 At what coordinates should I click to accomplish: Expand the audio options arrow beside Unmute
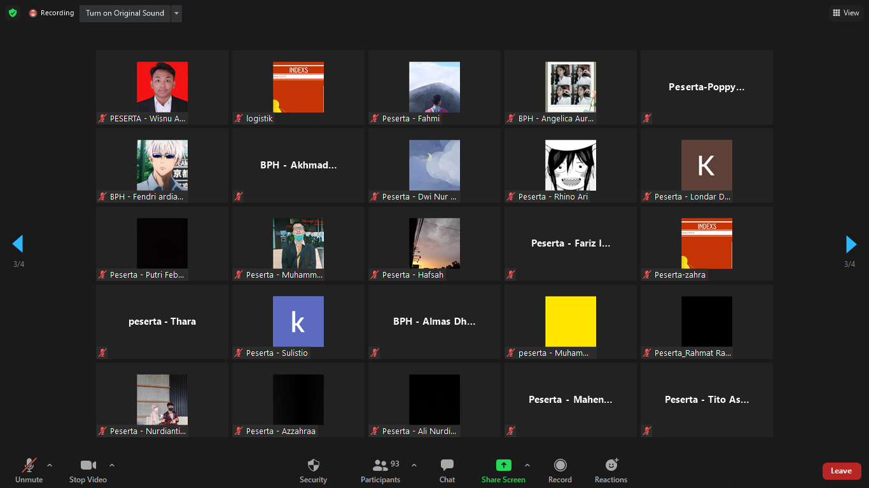pyautogui.click(x=50, y=465)
